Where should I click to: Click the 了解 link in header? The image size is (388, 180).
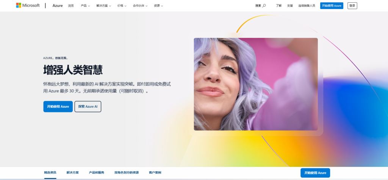pyautogui.click(x=278, y=6)
